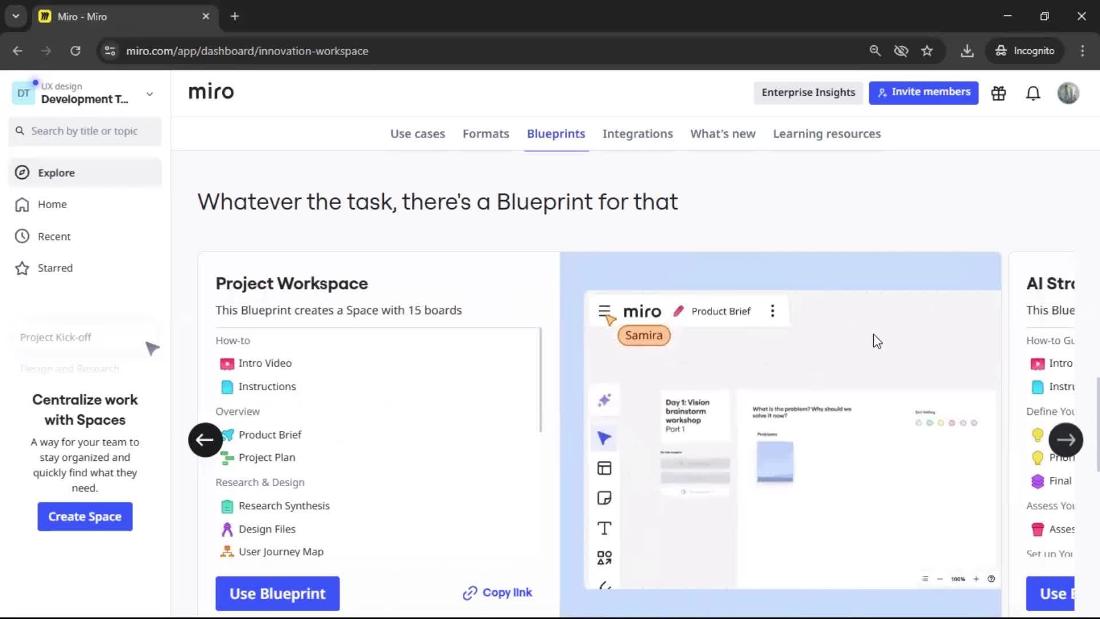Click the Explore sidebar label
1100x619 pixels.
56,173
